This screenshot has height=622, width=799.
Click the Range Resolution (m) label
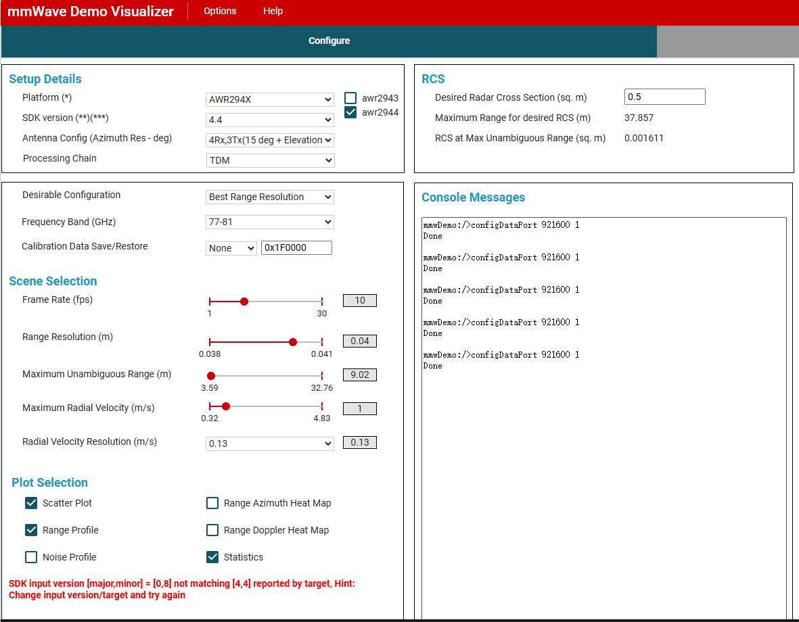tap(68, 337)
